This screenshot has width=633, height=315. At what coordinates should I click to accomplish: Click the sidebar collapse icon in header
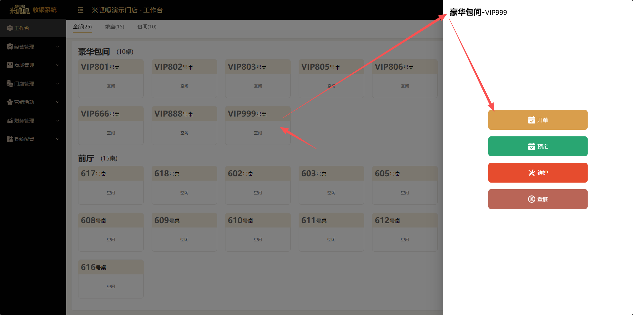pos(80,10)
